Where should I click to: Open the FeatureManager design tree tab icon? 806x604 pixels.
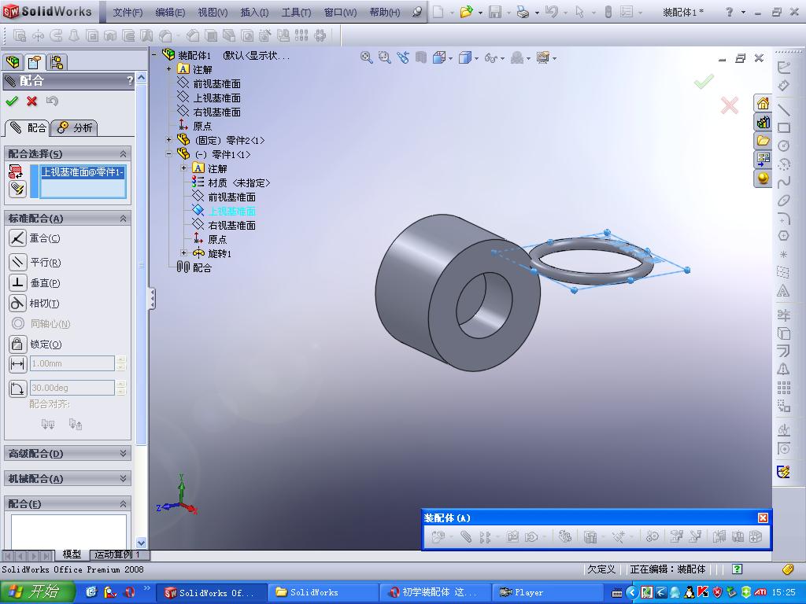pyautogui.click(x=13, y=62)
